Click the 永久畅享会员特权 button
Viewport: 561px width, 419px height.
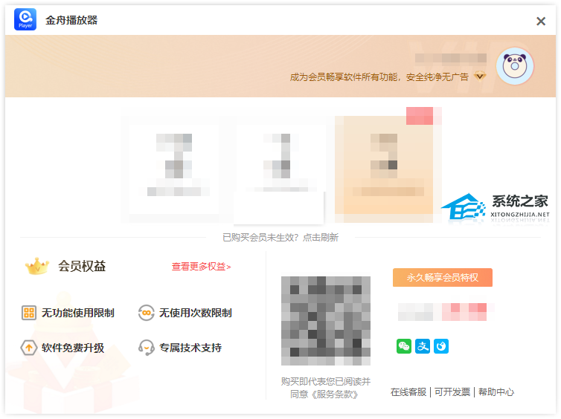coord(443,278)
